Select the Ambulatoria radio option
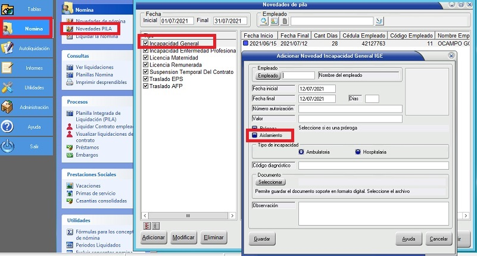 (301, 152)
